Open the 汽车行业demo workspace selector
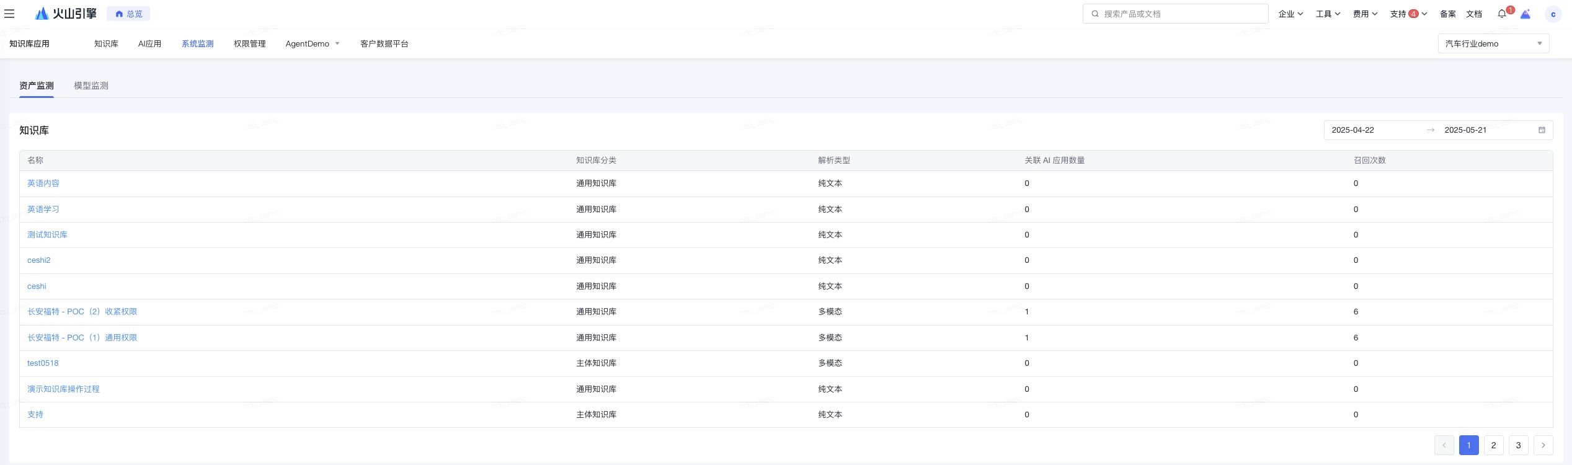Viewport: 1572px width, 465px height. [1493, 43]
